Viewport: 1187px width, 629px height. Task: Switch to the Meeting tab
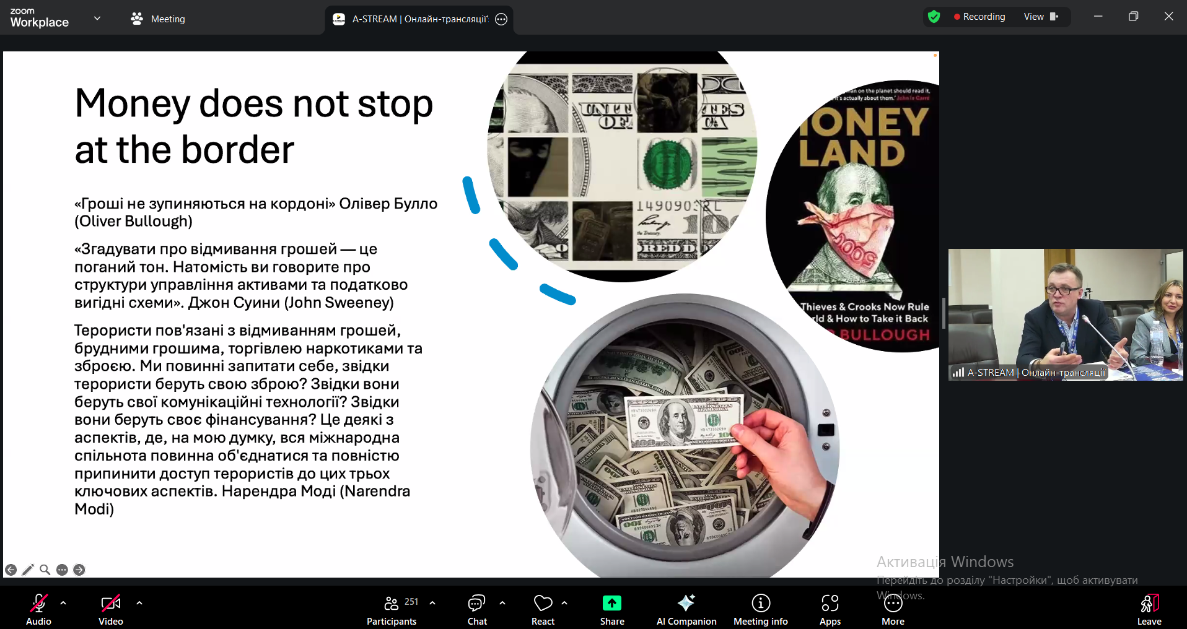tap(159, 19)
